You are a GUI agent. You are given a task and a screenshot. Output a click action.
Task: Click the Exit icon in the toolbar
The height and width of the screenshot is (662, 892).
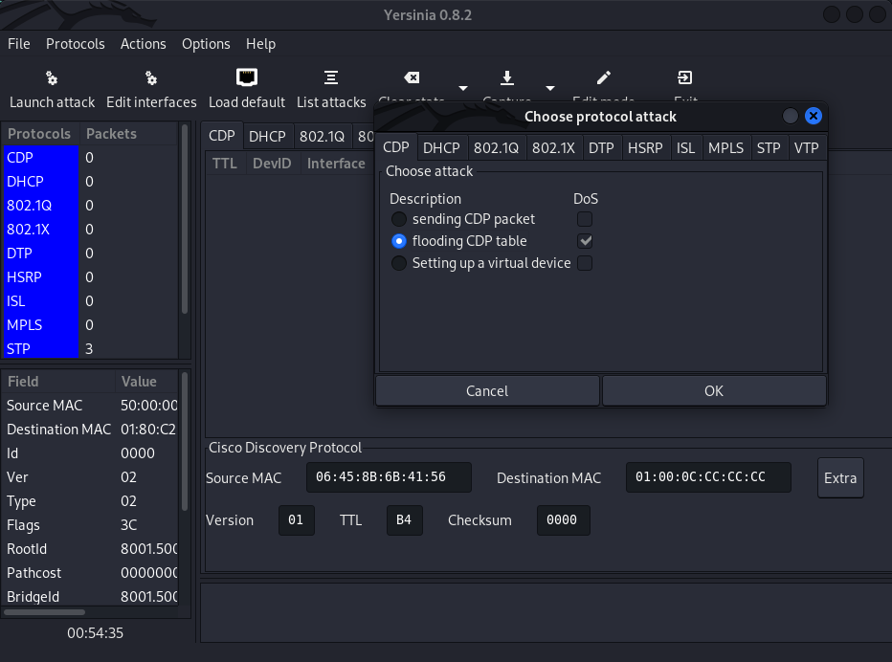(x=685, y=78)
